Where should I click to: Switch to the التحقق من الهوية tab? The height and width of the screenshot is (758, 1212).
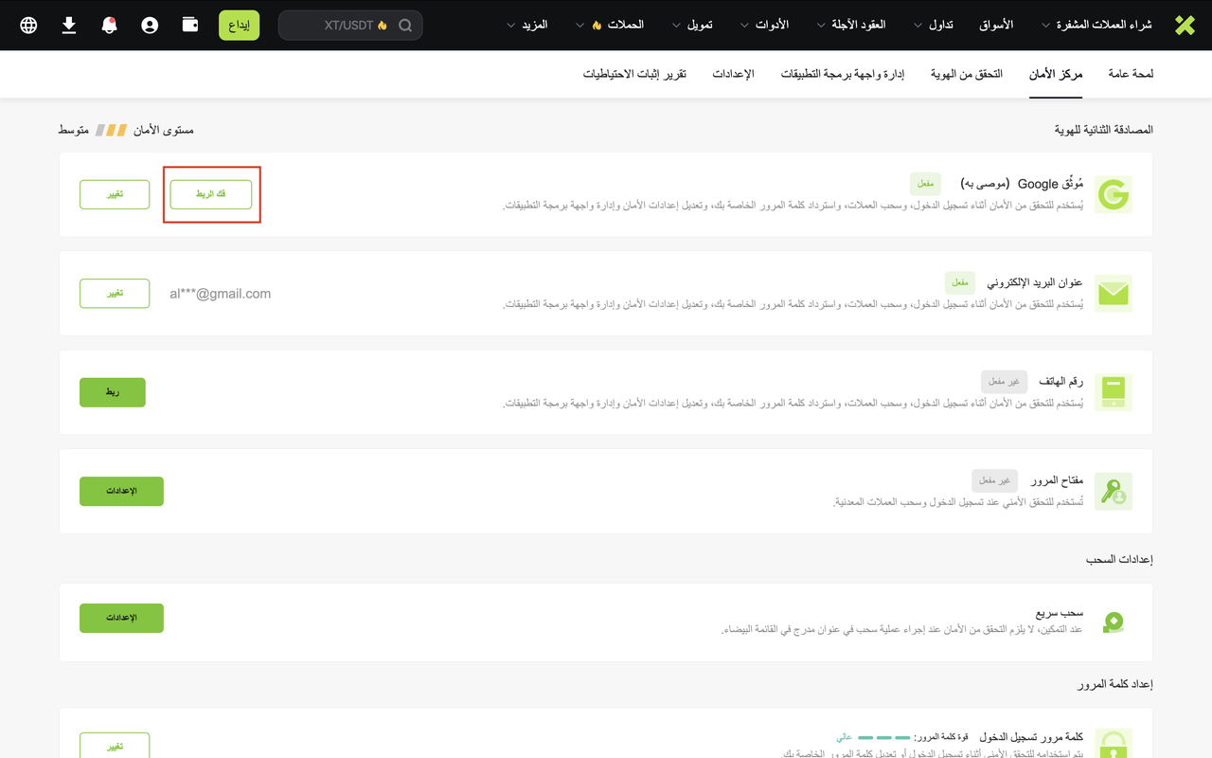[x=966, y=74]
